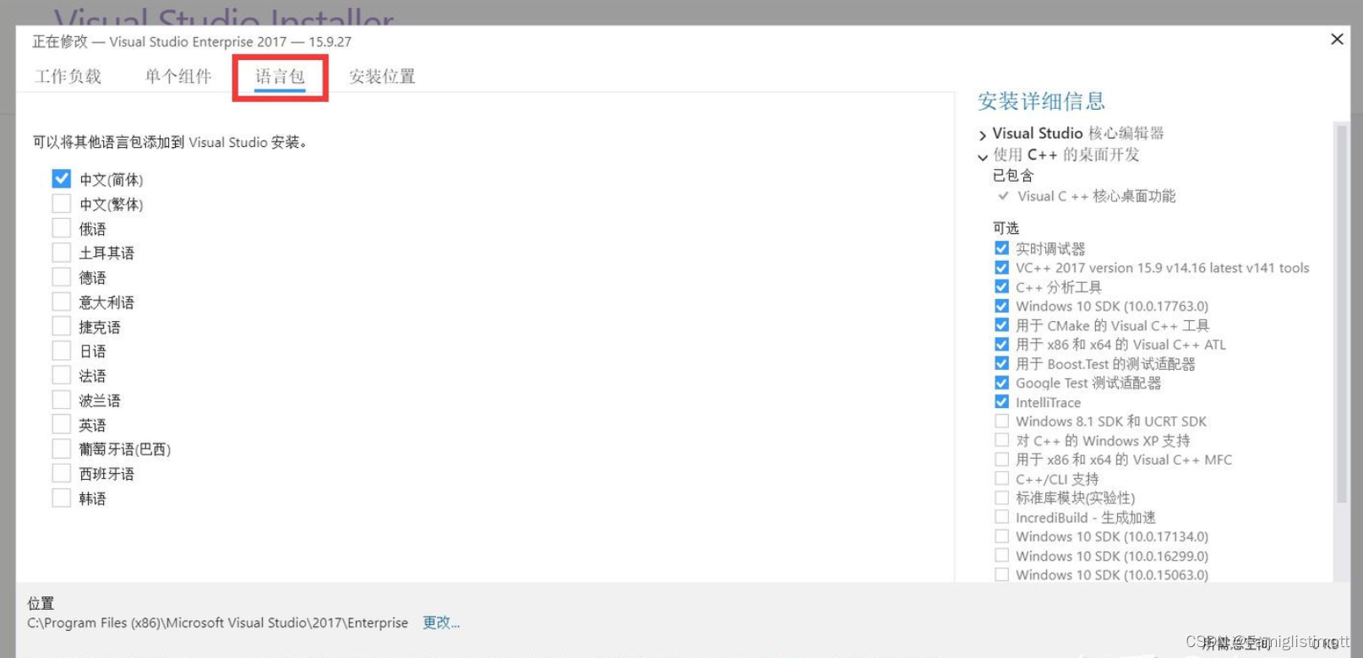Check the 俄语 language checkbox

[x=61, y=228]
